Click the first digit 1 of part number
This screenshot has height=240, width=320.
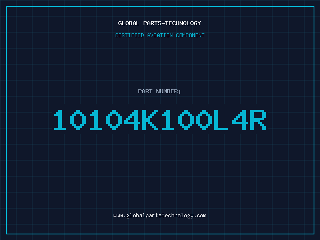[x=60, y=120]
